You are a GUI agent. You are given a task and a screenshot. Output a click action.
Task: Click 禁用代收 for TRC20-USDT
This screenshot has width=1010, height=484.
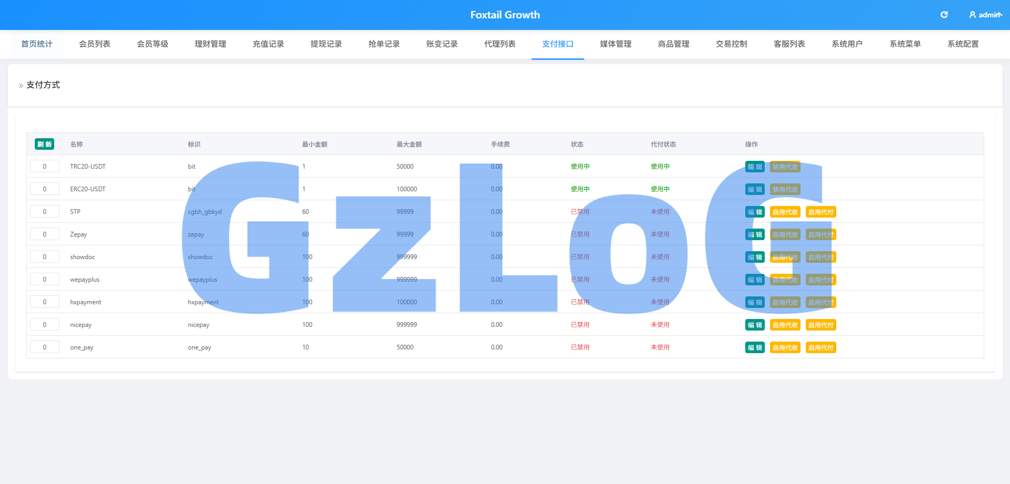pyautogui.click(x=785, y=167)
